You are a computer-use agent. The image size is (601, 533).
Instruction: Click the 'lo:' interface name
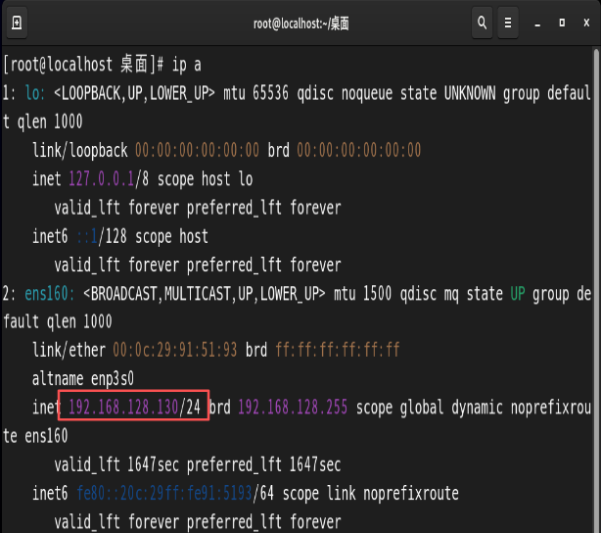coord(35,93)
